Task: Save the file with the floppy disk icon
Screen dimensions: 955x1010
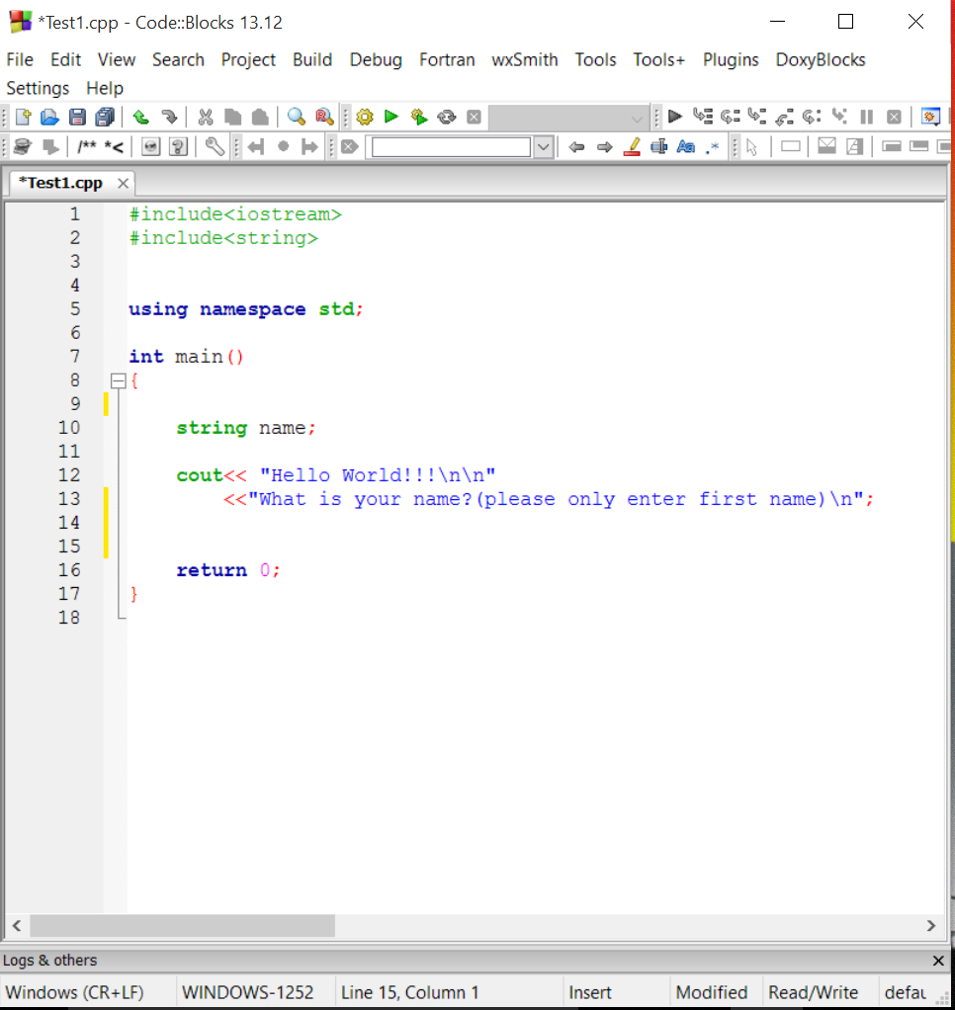Action: click(x=77, y=117)
